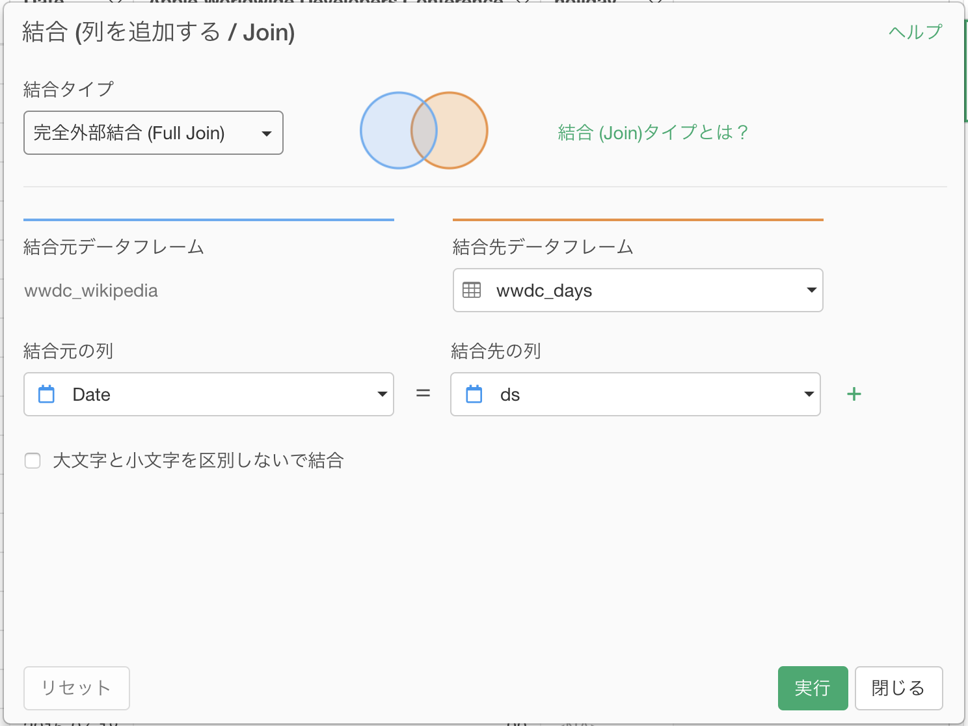Click the overlapping center of the Venn diagram
The height and width of the screenshot is (726, 968).
(x=423, y=131)
